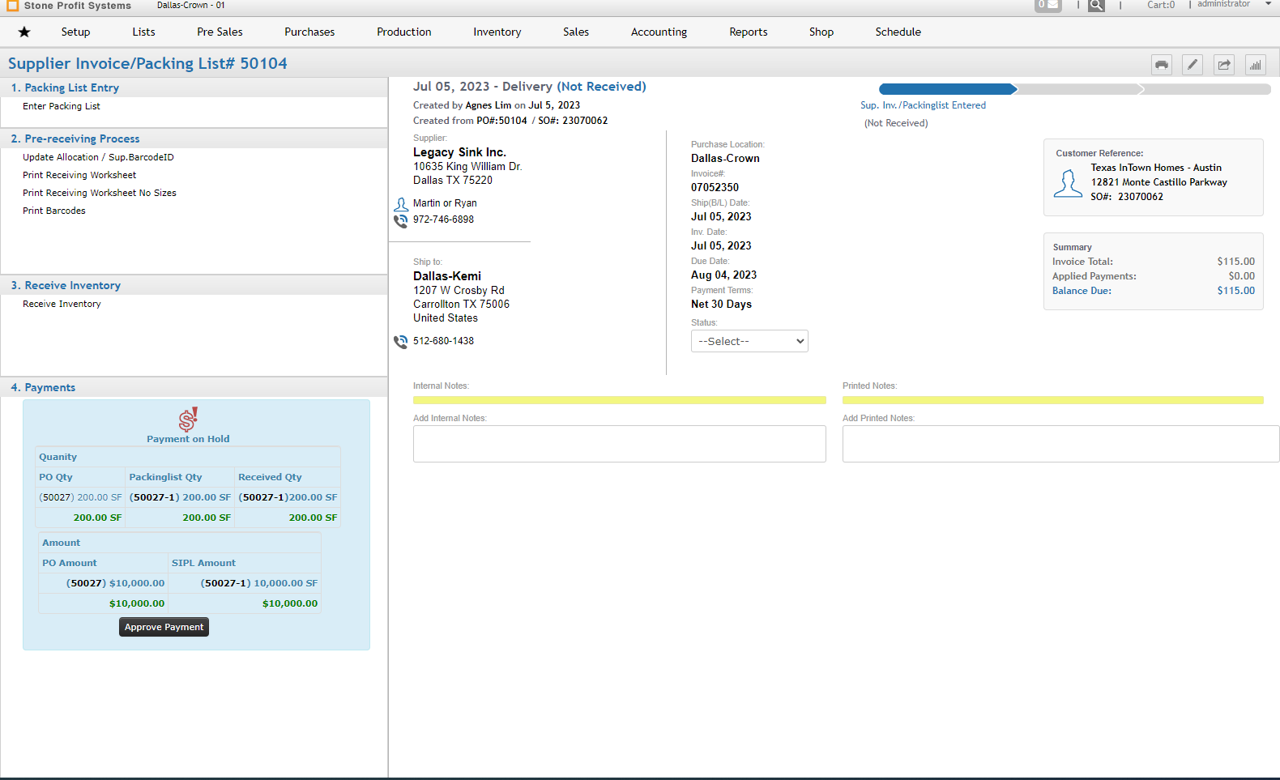Open the Sales menu
This screenshot has height=780, width=1280.
pos(576,32)
